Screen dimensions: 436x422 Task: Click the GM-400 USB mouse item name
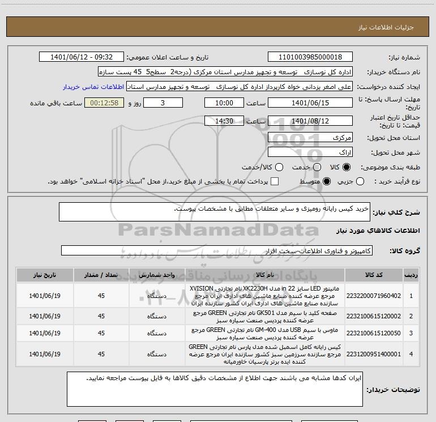(265, 334)
